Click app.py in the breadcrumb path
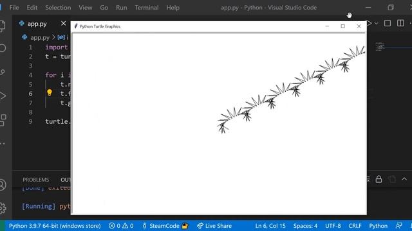412x231 pixels. (40, 37)
